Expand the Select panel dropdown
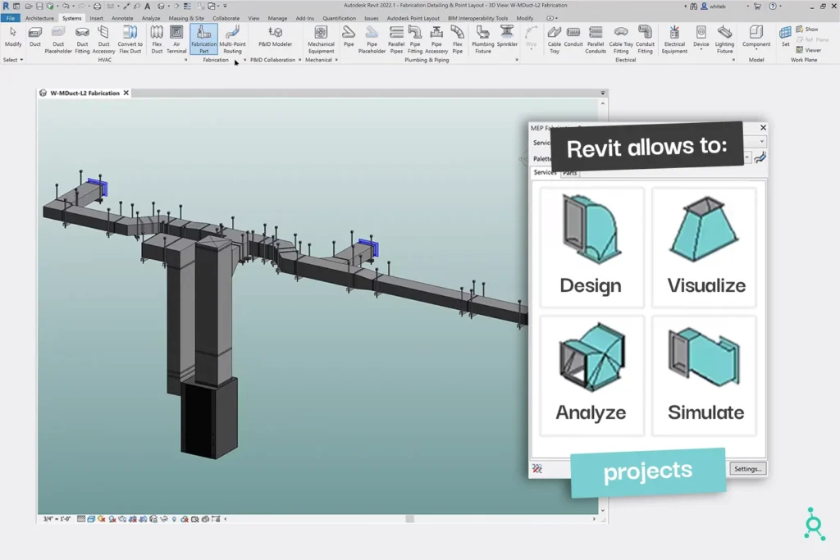This screenshot has height=560, width=840. coord(13,60)
